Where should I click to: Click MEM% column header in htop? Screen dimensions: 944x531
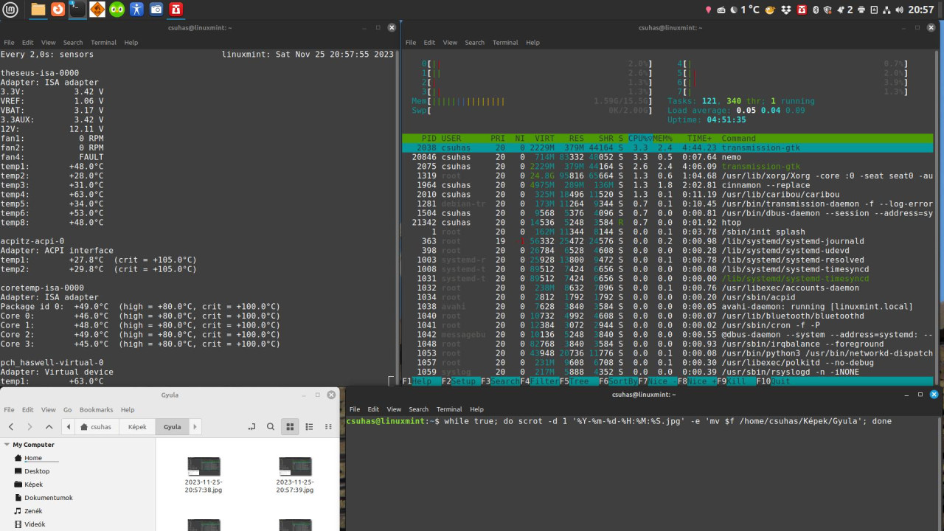pyautogui.click(x=662, y=138)
